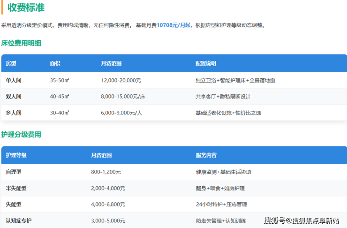Select the 失能型 row label

[x=14, y=205]
